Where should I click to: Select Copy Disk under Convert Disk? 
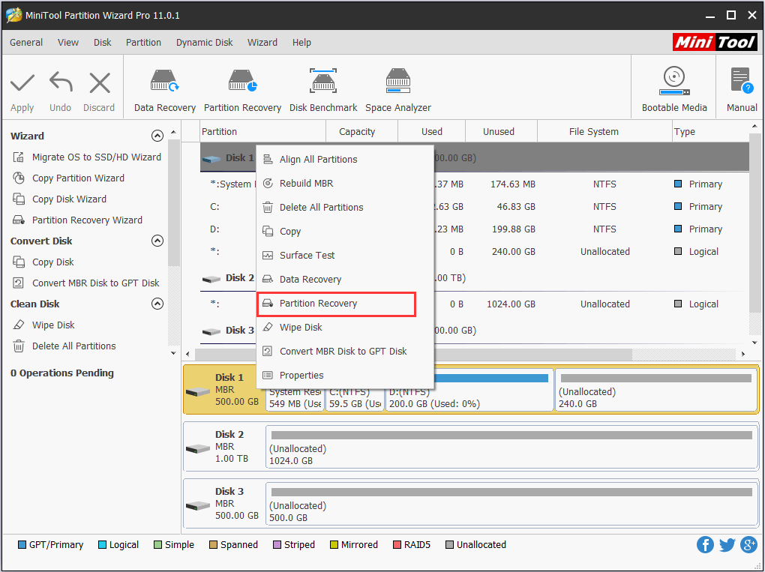(x=43, y=262)
